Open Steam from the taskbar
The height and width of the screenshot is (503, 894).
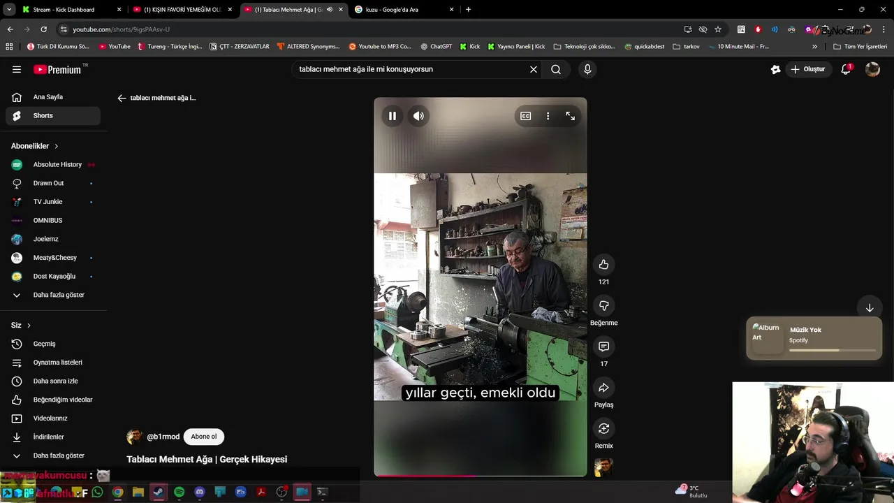click(159, 492)
